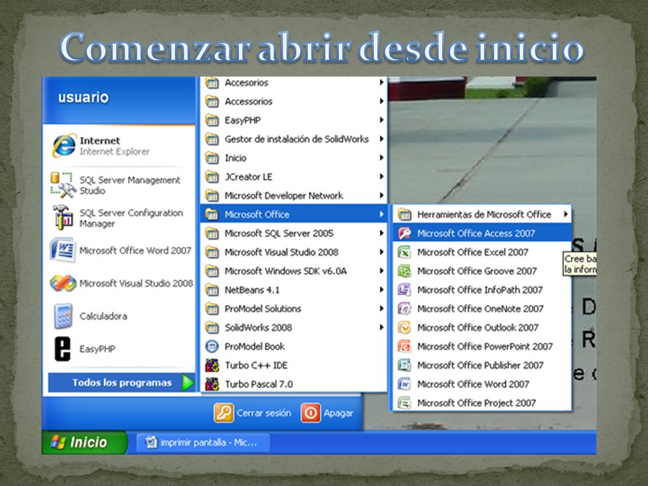Click the NetBeans 4.1 folder icon
The height and width of the screenshot is (486, 648).
212,290
